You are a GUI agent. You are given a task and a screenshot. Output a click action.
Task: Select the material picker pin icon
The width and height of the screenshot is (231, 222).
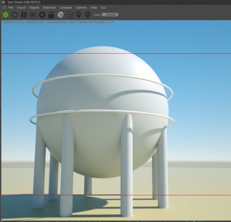(88, 15)
